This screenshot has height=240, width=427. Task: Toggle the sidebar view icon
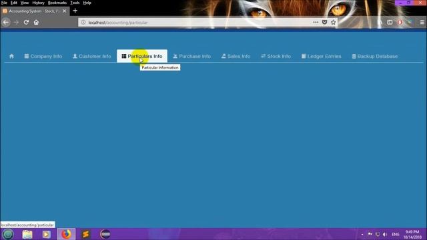pos(390,22)
